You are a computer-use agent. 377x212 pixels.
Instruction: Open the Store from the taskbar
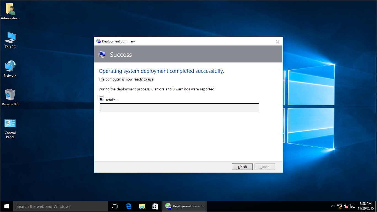(x=155, y=206)
